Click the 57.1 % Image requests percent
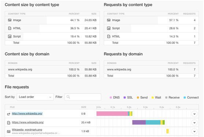This screenshot has width=204, height=137. pos(174,20)
